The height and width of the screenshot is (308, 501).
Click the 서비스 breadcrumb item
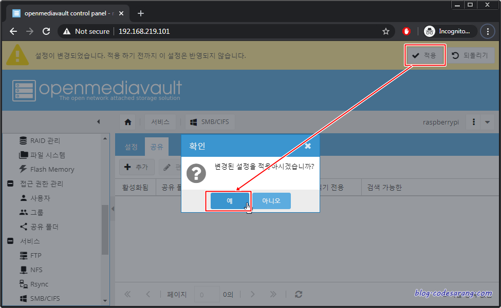point(160,122)
